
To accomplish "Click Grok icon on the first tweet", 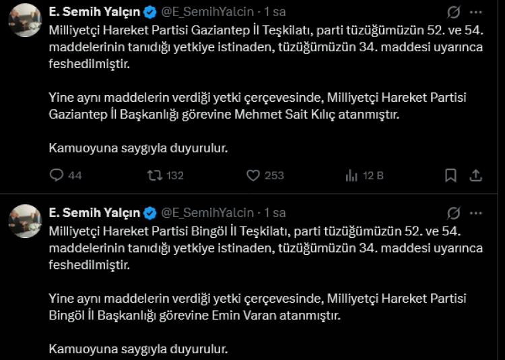I will (453, 13).
